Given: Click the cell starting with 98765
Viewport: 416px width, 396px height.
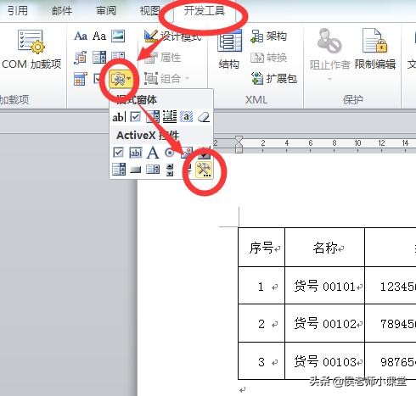Looking at the screenshot, I should [x=391, y=360].
